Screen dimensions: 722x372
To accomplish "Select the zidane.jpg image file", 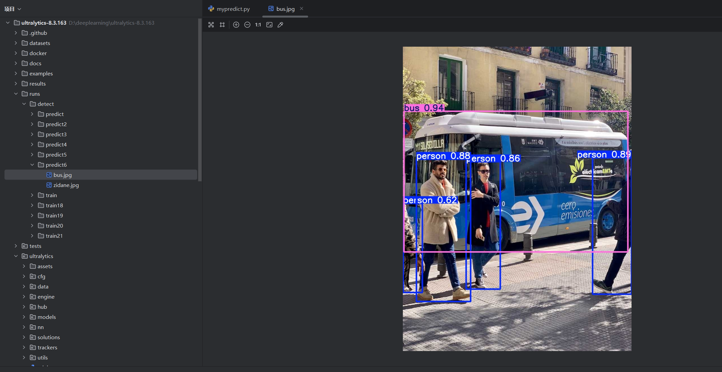I will pos(66,185).
